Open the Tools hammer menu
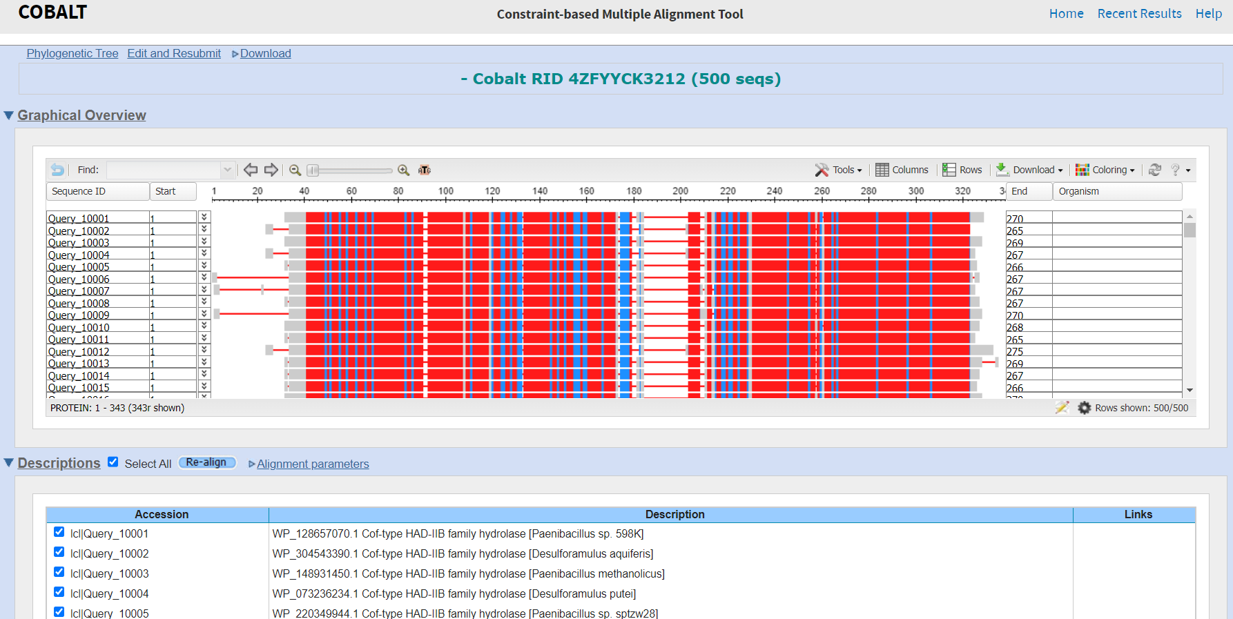Viewport: 1233px width, 619px height. (838, 170)
